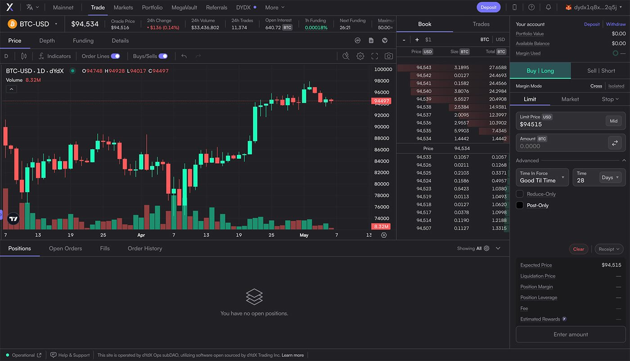Select the Order History tab
Screen dimensions: 630x361
(x=144, y=248)
